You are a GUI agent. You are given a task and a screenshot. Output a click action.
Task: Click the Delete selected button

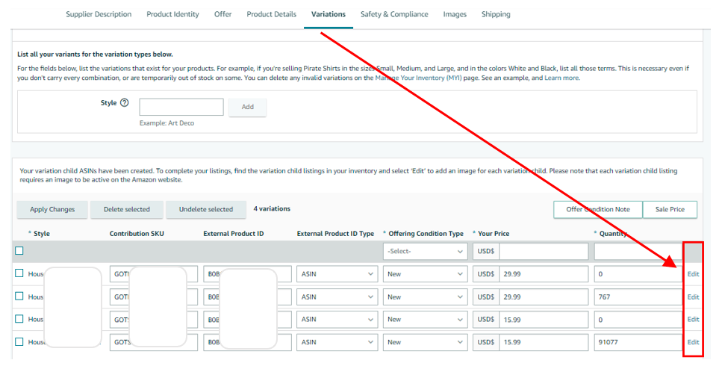[x=127, y=210]
